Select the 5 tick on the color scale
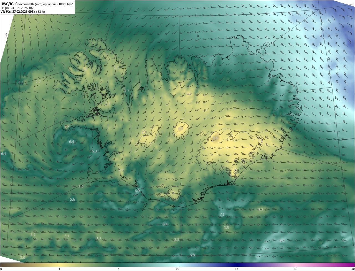 pyautogui.click(x=118, y=269)
